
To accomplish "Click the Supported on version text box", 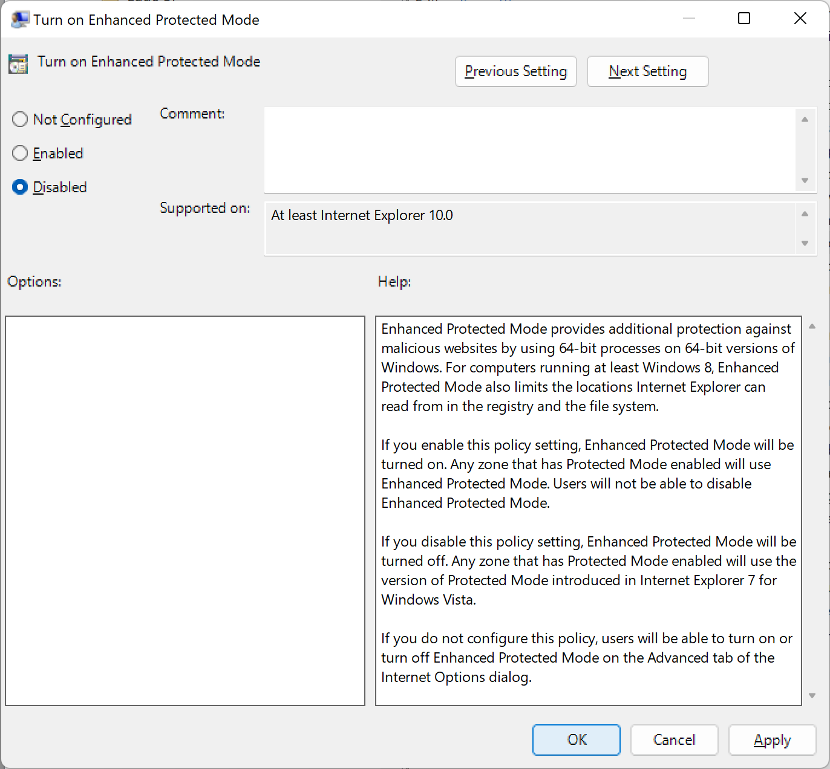I will tap(532, 228).
